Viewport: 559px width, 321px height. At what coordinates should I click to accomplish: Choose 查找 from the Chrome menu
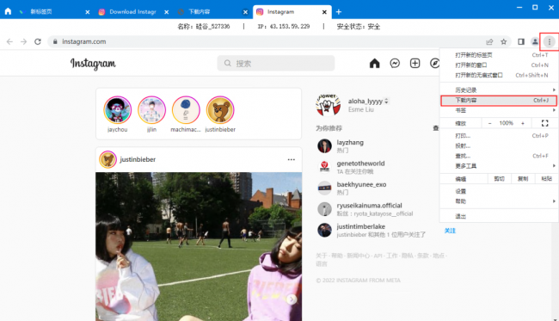coord(499,156)
